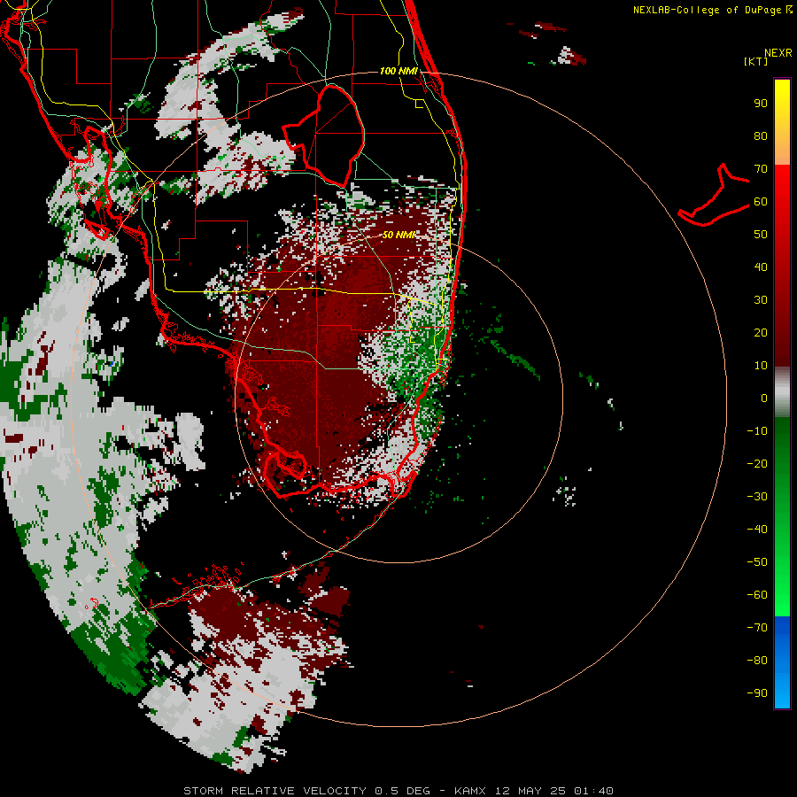Image resolution: width=797 pixels, height=797 pixels.
Task: Click the 10 value on velocity scale
Action: (x=761, y=366)
